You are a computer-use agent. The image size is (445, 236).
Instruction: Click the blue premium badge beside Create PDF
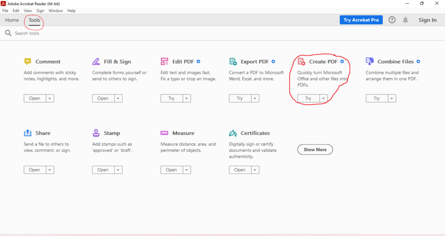click(342, 62)
